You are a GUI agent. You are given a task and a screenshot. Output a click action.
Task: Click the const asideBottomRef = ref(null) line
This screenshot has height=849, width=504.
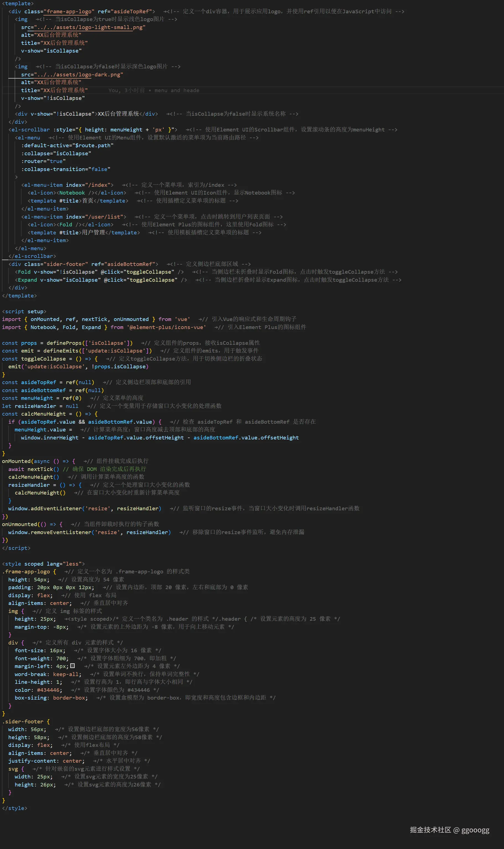click(x=53, y=390)
